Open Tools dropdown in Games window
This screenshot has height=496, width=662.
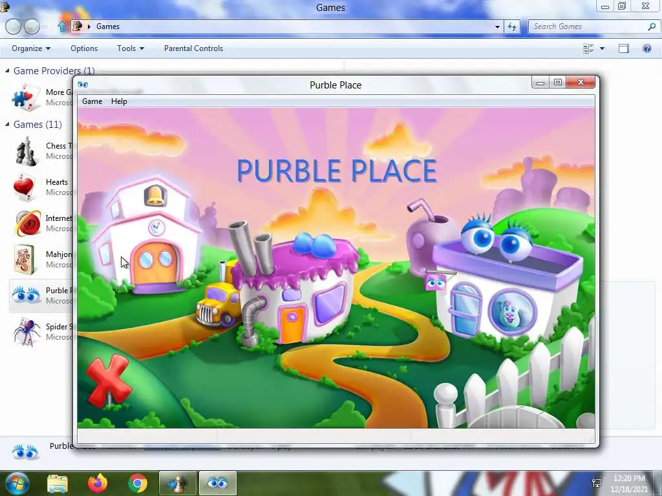[131, 48]
